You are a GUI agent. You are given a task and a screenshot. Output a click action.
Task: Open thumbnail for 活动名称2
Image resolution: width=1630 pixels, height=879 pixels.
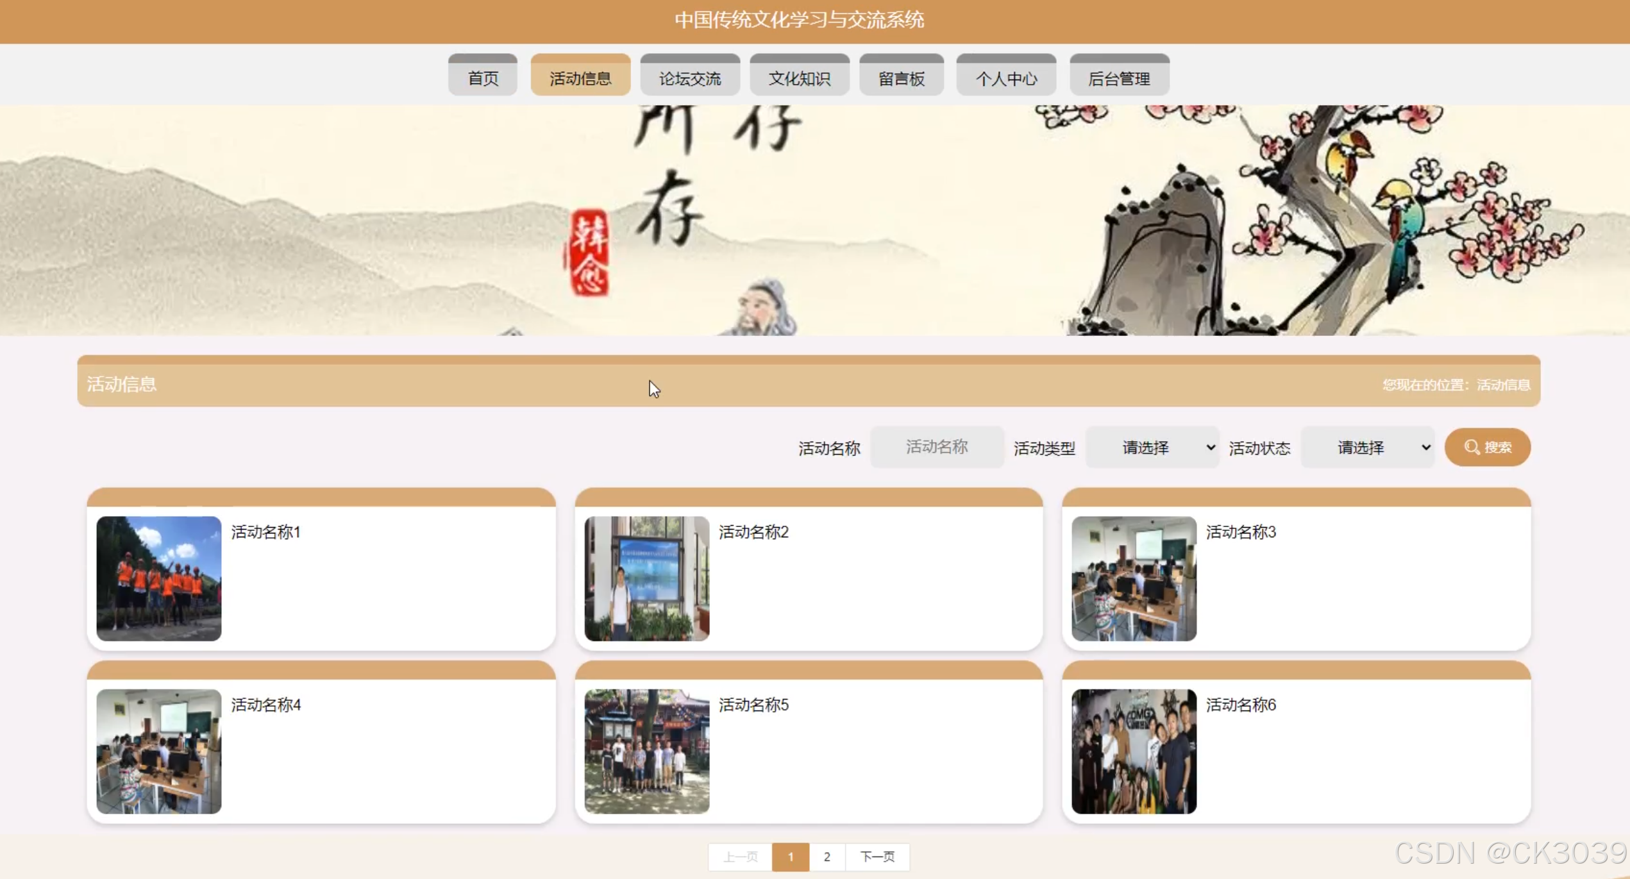pos(646,578)
